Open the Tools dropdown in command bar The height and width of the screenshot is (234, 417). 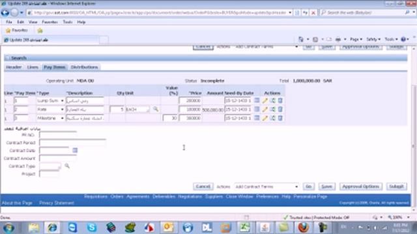point(391,39)
